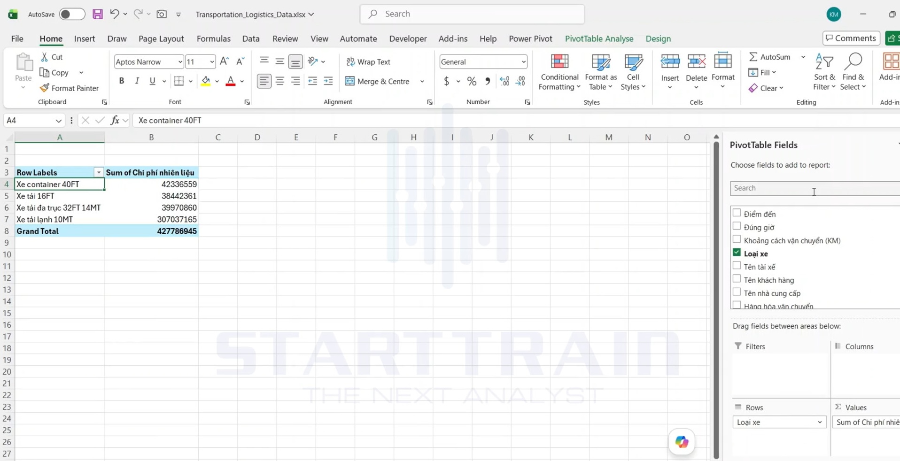Click the Insert Function fx icon
Image resolution: width=900 pixels, height=461 pixels.
click(115, 120)
